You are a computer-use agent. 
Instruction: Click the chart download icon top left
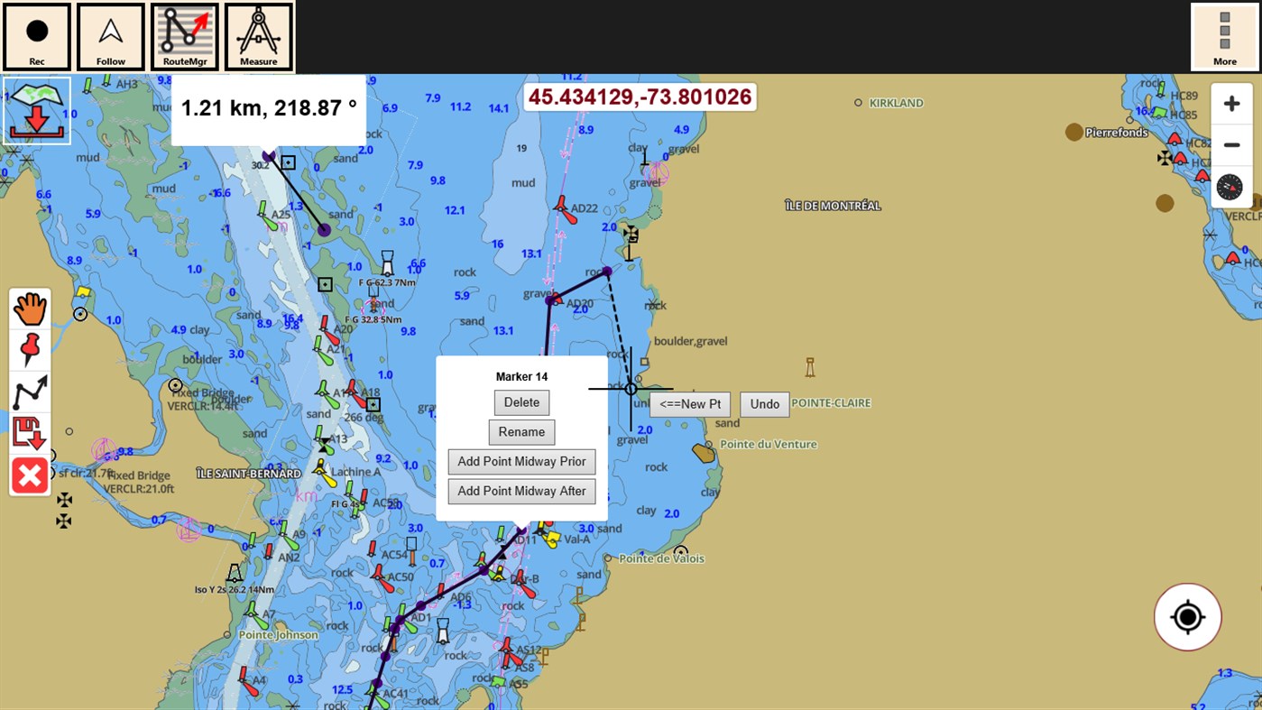click(36, 108)
